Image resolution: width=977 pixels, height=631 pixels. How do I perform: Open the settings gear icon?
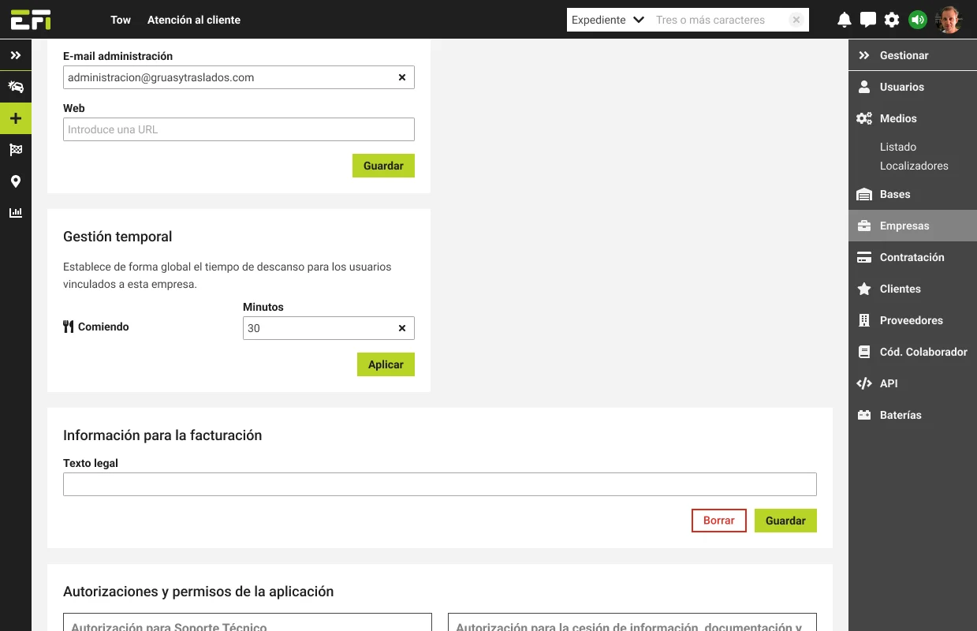click(x=892, y=20)
